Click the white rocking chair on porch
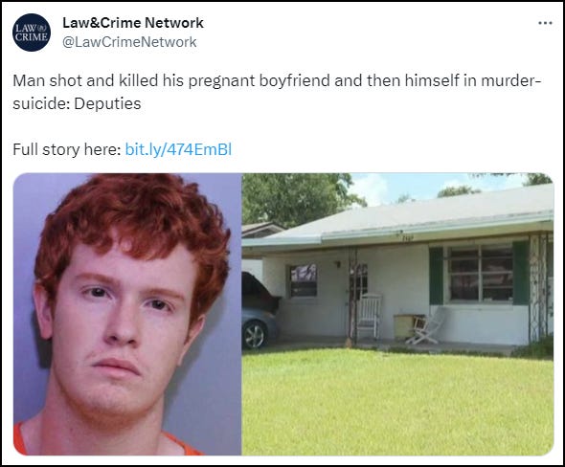The width and height of the screenshot is (565, 467). click(x=368, y=316)
